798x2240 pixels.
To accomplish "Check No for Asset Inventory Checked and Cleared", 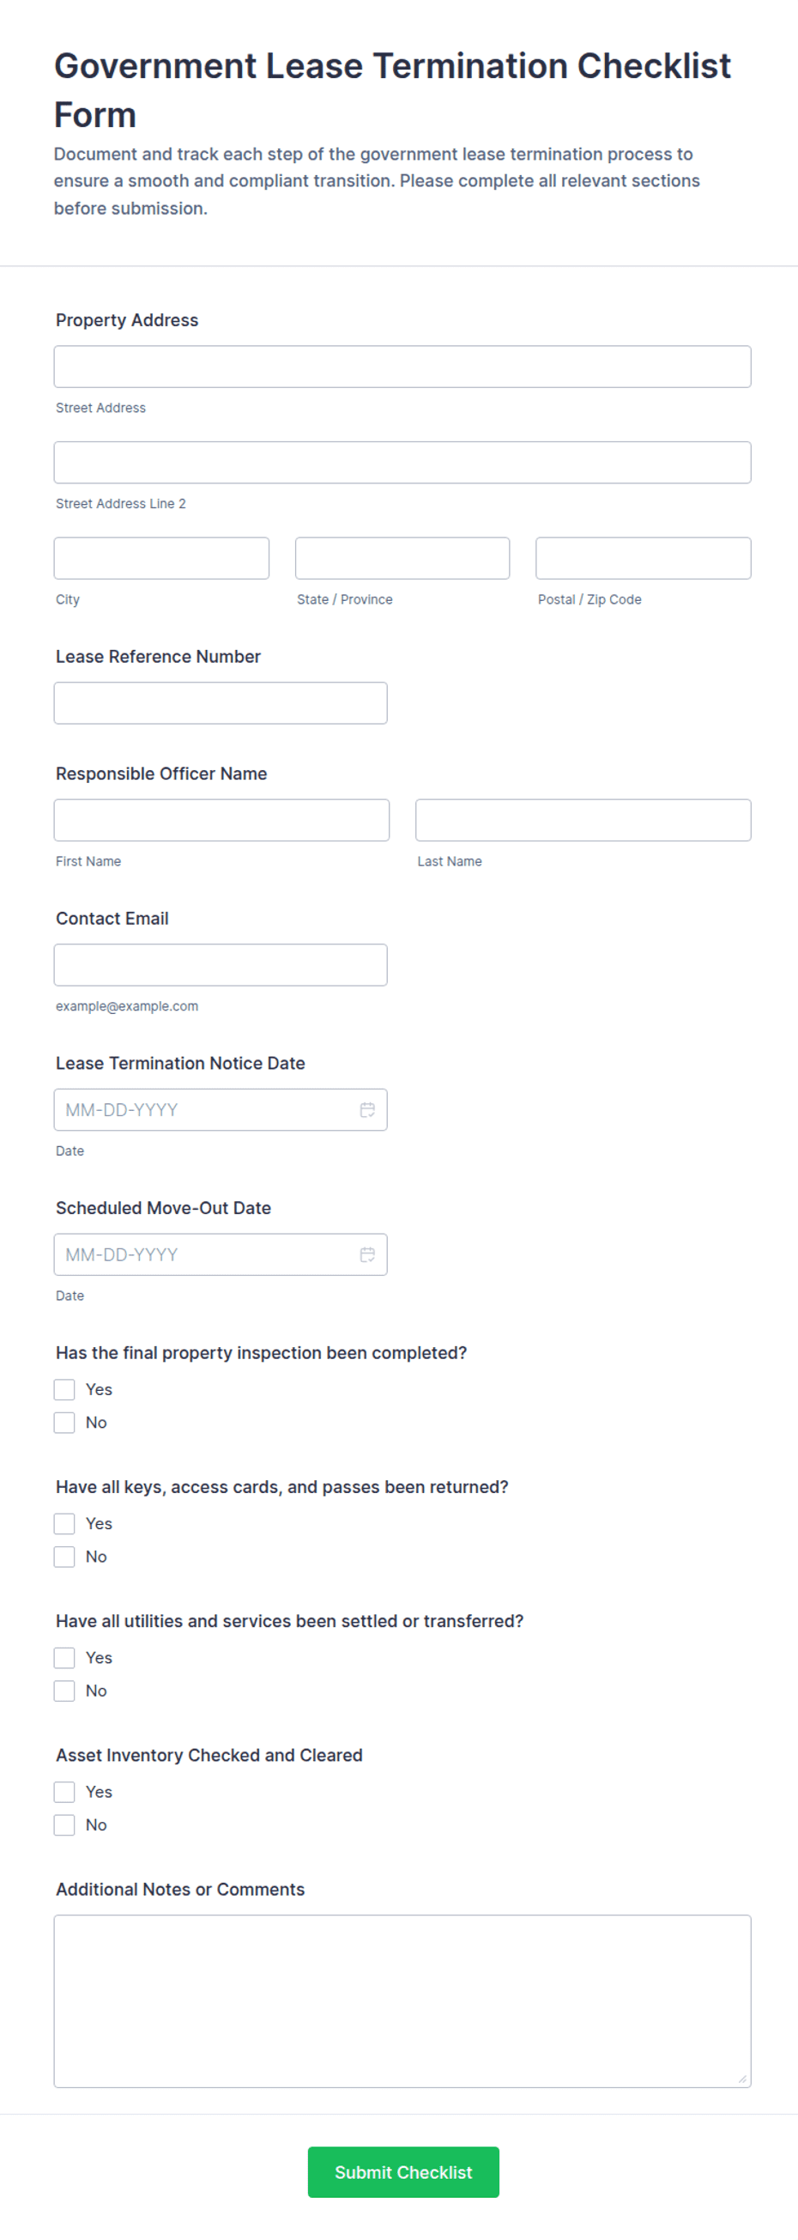I will pyautogui.click(x=64, y=1824).
